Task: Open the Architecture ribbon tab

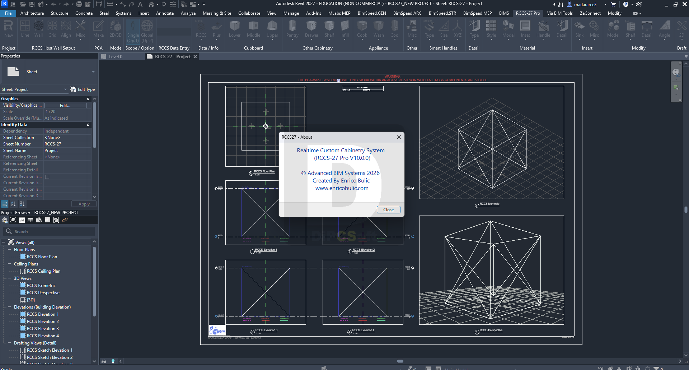Action: [x=32, y=13]
